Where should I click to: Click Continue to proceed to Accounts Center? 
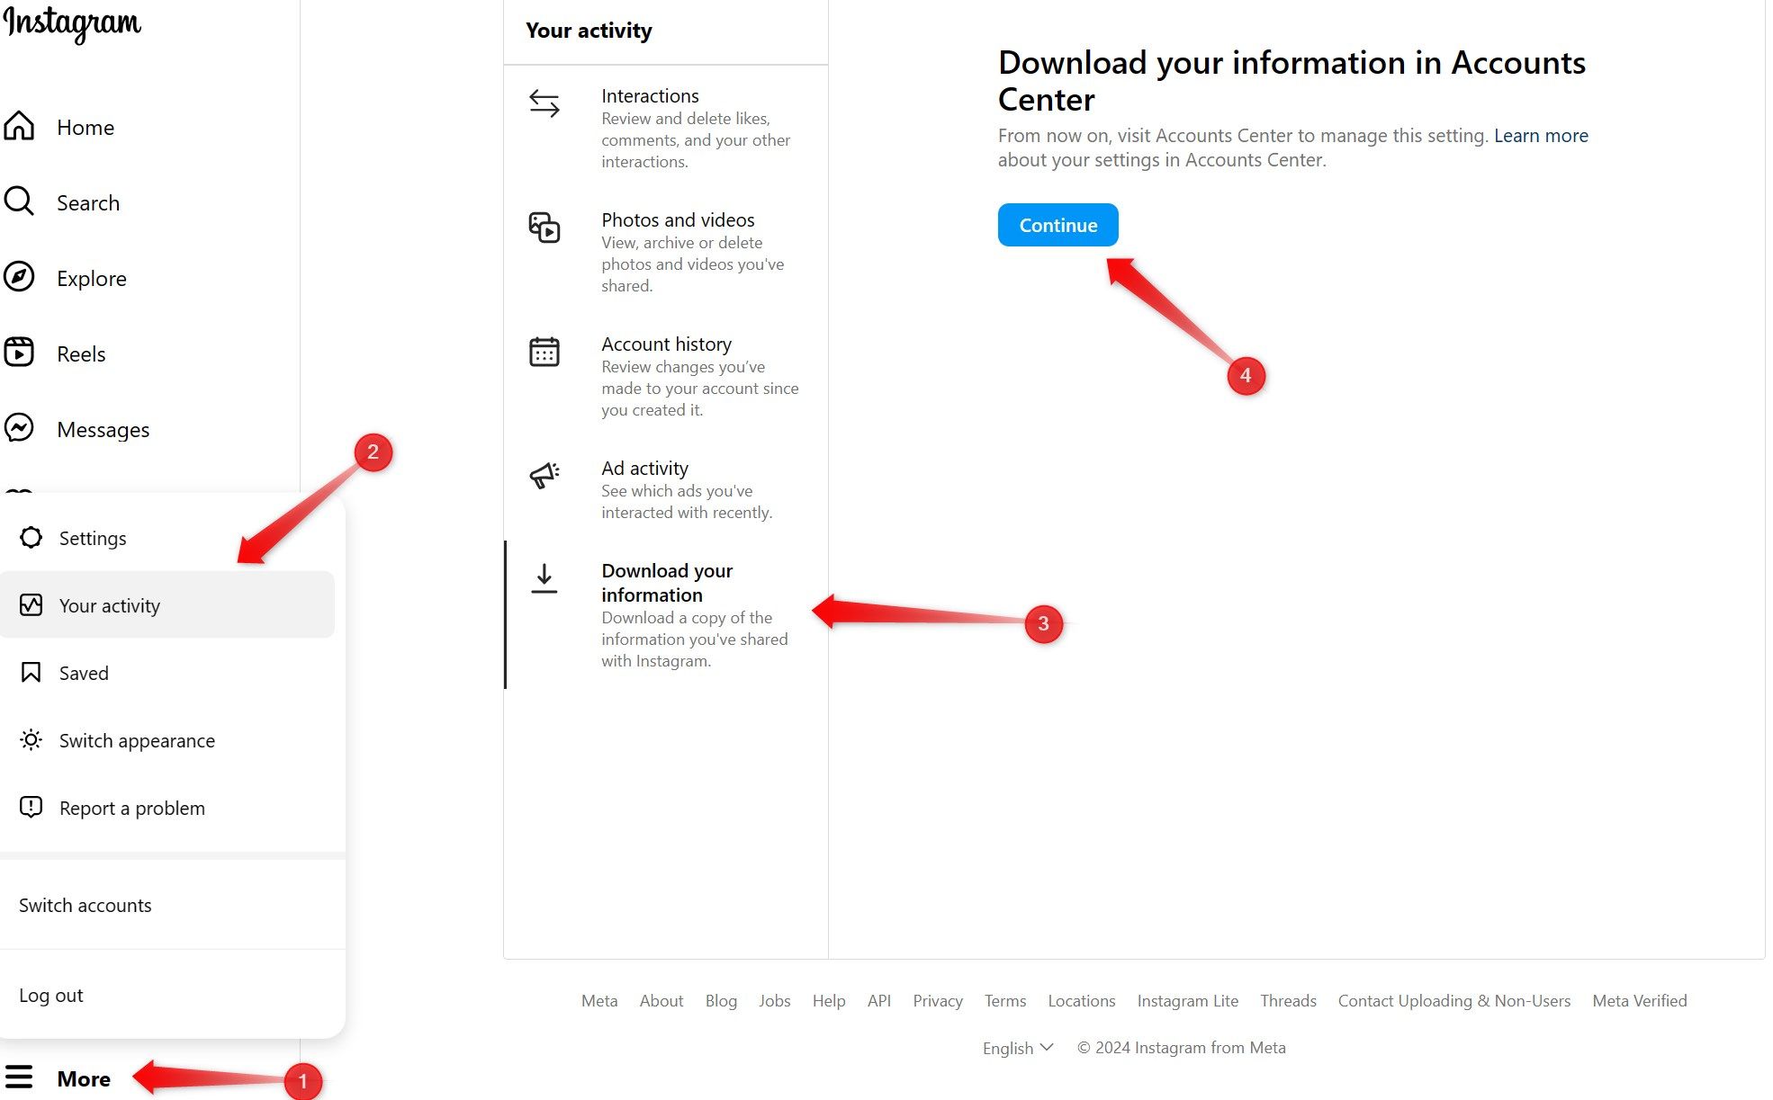pyautogui.click(x=1057, y=224)
